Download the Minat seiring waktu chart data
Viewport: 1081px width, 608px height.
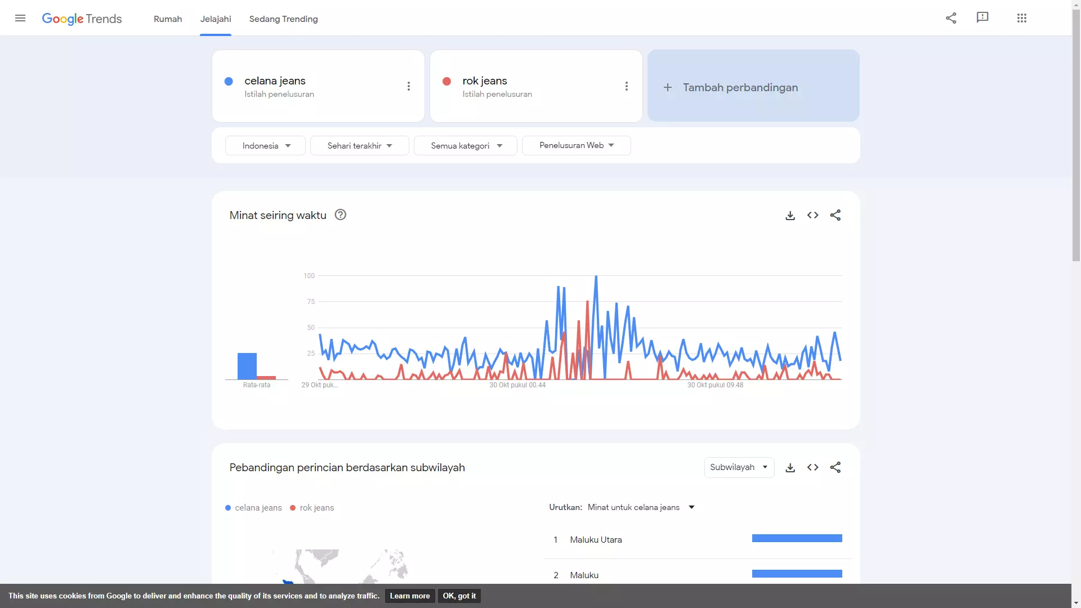click(x=790, y=215)
